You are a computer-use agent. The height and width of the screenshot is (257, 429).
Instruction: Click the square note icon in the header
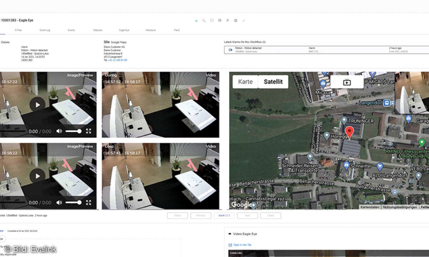pyautogui.click(x=212, y=20)
